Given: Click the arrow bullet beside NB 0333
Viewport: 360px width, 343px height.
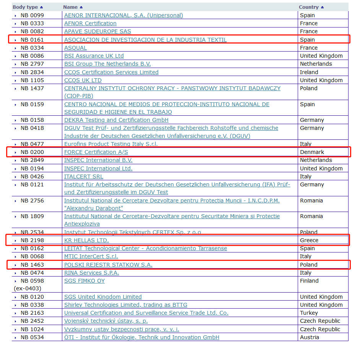Looking at the screenshot, I should [x=15, y=24].
